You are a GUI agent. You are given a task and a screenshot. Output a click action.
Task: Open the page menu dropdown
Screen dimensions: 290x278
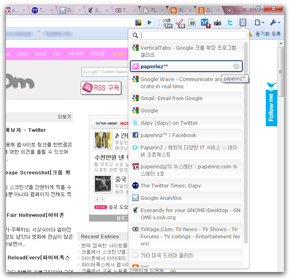(259, 23)
